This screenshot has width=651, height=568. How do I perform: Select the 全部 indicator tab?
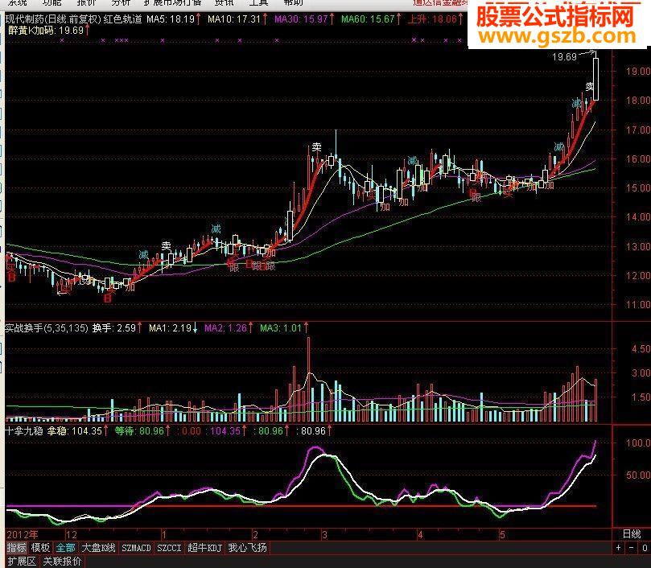pos(66,548)
